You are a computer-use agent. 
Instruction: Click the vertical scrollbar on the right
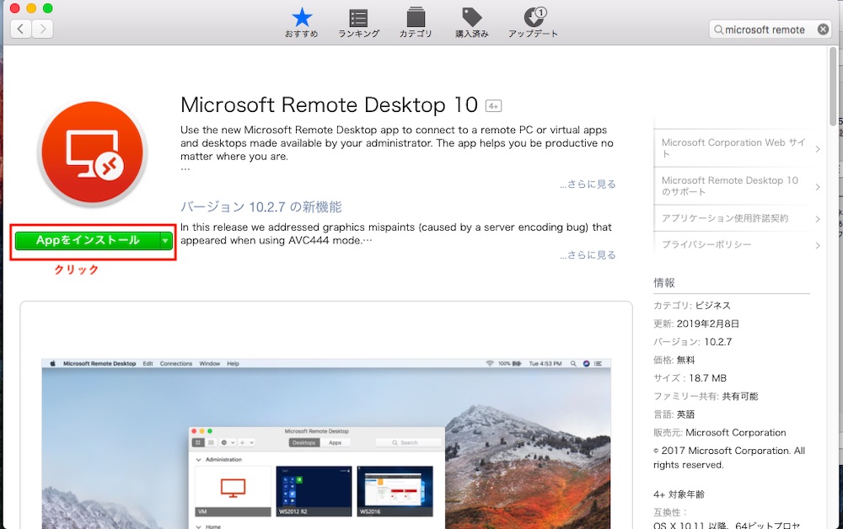(x=833, y=87)
